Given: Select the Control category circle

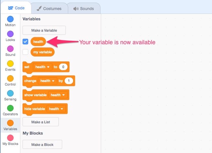Looking at the screenshot, I should click(x=10, y=78).
